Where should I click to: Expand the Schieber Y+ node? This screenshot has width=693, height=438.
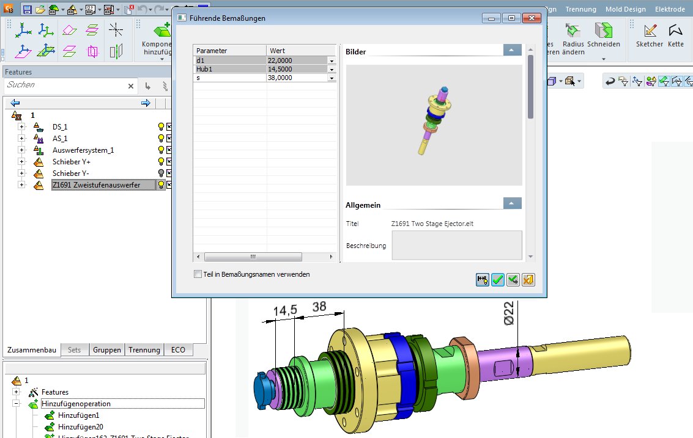(21, 162)
